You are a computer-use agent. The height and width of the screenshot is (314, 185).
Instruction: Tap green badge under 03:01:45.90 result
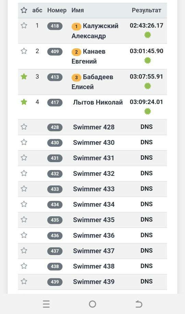pyautogui.click(x=148, y=60)
